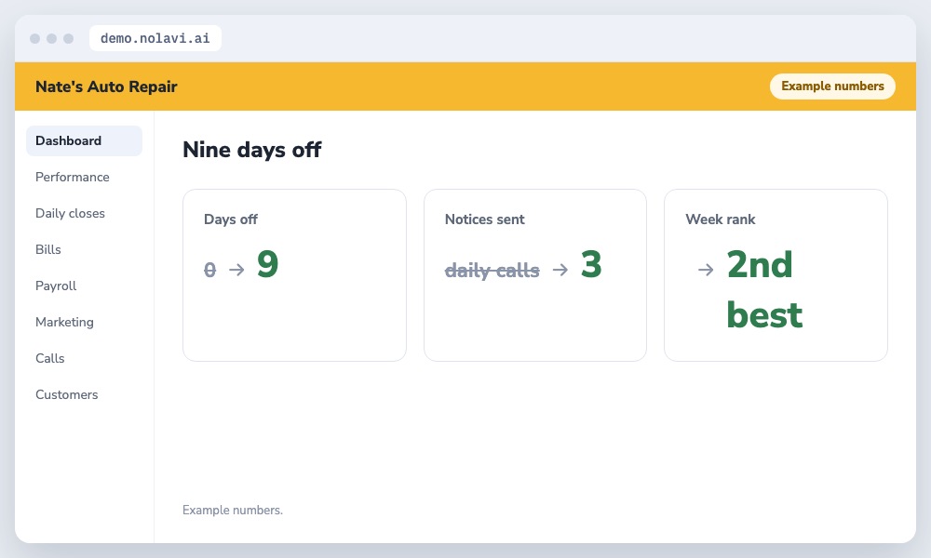Click the Notices sent card label
Screen dimensions: 931x558
[x=484, y=219]
